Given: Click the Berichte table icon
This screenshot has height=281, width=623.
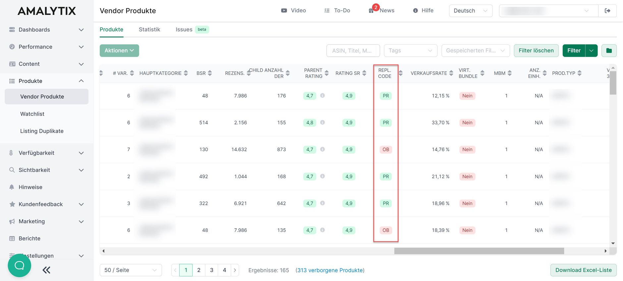Looking at the screenshot, I should point(12,239).
